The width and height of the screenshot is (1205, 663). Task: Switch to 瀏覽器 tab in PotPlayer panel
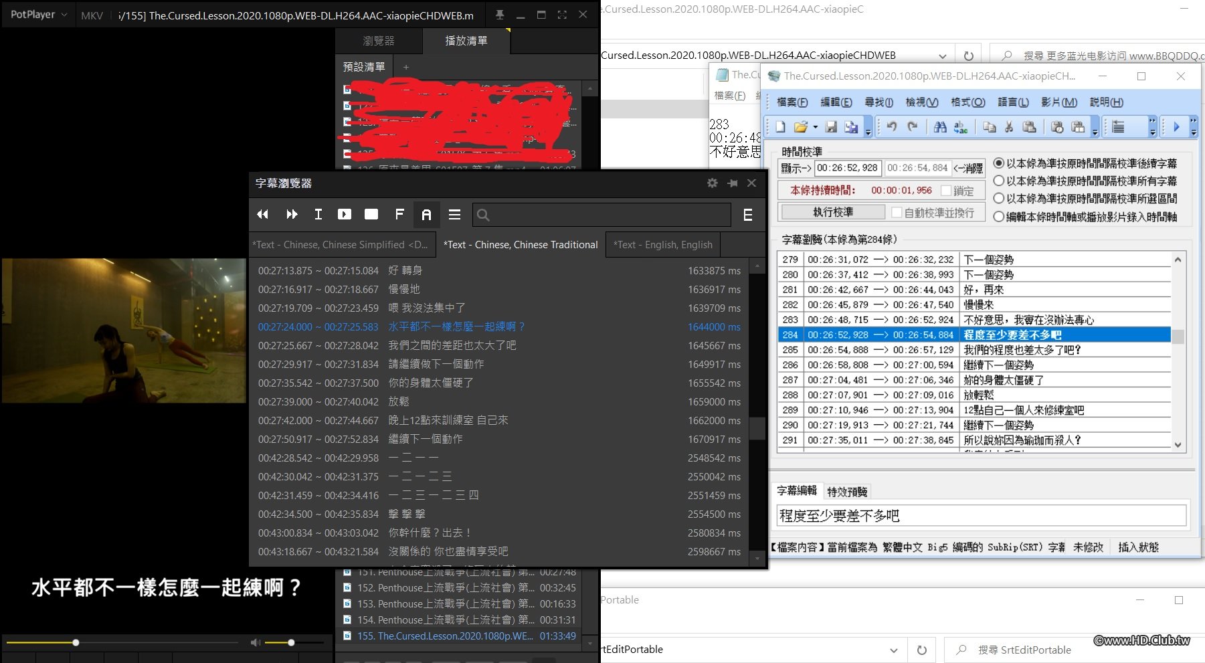click(x=379, y=41)
